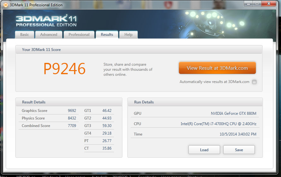Click the CPU name Intel Core i7-4700HQ
This screenshot has height=177, width=281.
(218, 124)
